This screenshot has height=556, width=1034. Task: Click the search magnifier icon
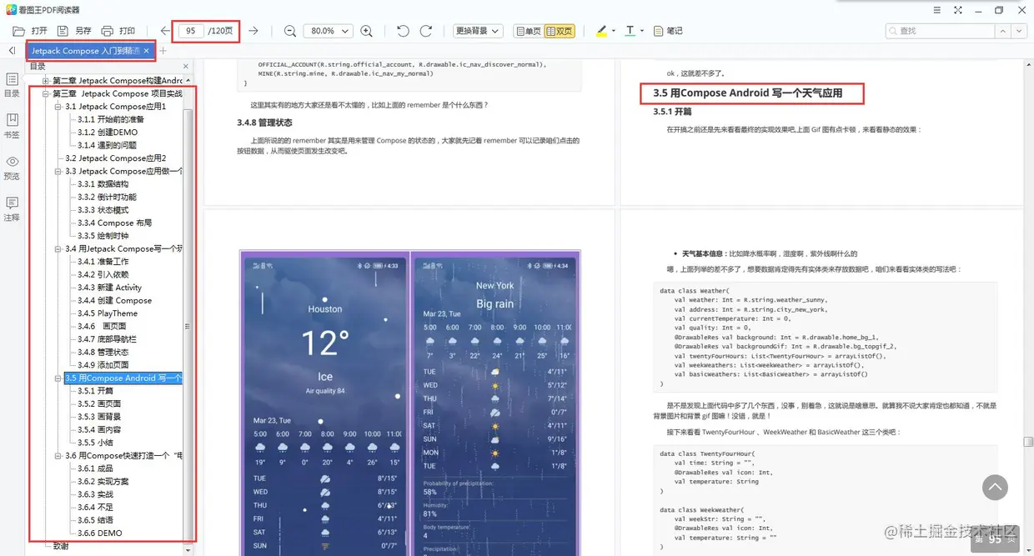(894, 31)
